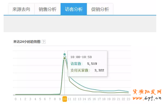164x104 pixels.
Task: Open the help question mark icon
Action: (x=44, y=42)
